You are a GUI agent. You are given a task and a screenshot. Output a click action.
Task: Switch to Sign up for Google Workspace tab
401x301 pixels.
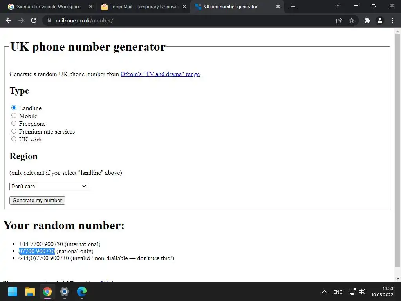pos(49,7)
